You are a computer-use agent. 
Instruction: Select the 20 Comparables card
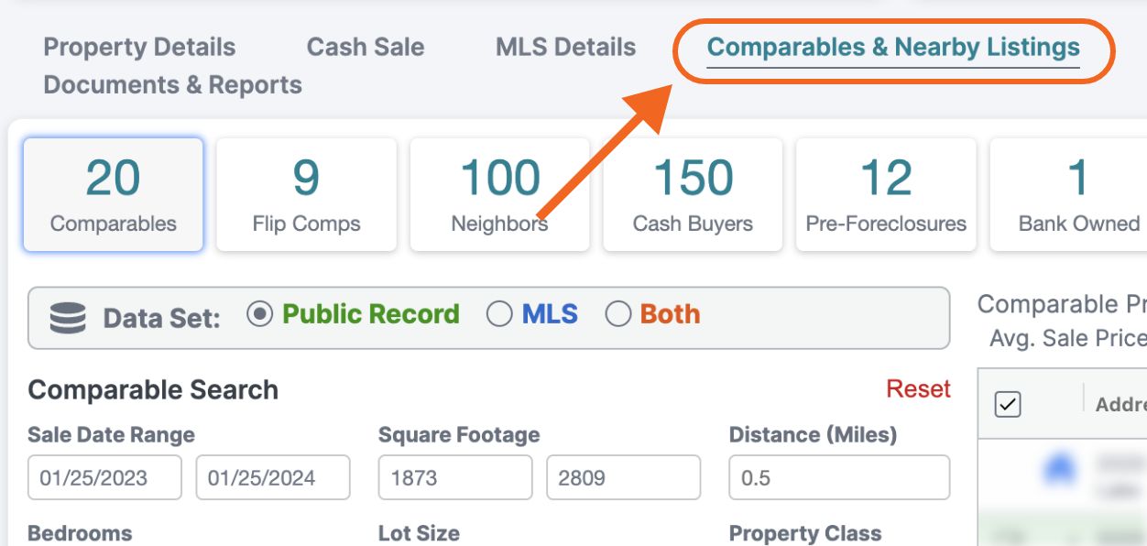[112, 193]
